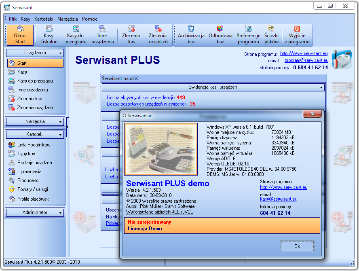Viewport: 359px width, 271px height.
Task: Click the cash register image in About dialog
Action: click(161, 149)
